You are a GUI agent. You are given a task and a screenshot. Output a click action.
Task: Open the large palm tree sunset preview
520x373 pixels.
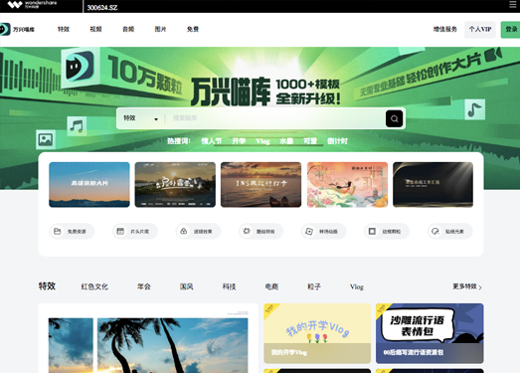[148, 344]
